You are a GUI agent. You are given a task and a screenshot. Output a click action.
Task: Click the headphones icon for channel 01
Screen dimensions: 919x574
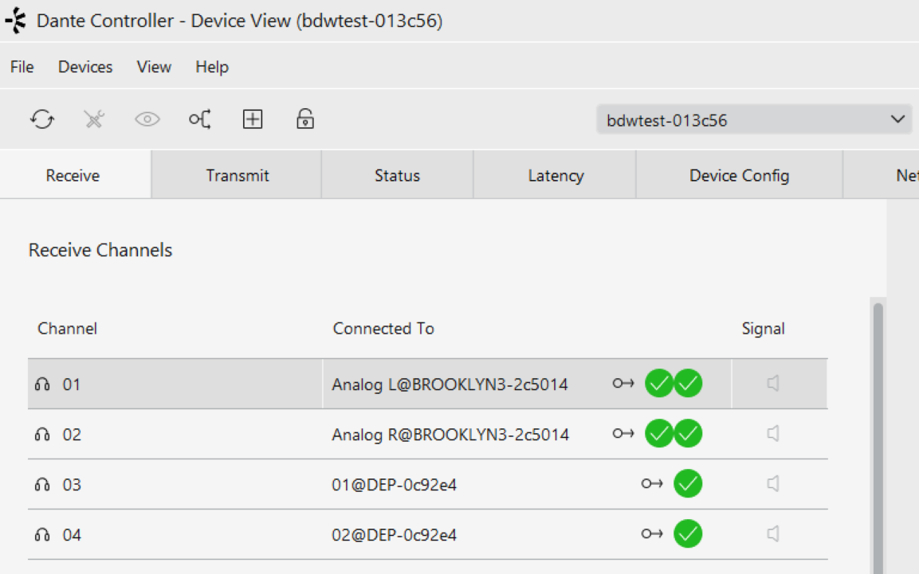42,385
